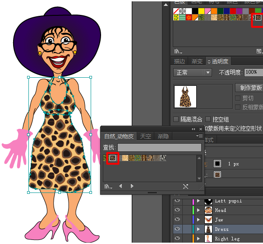Switch to the 渐隐 tab
The image size is (263, 244).
(163, 136)
